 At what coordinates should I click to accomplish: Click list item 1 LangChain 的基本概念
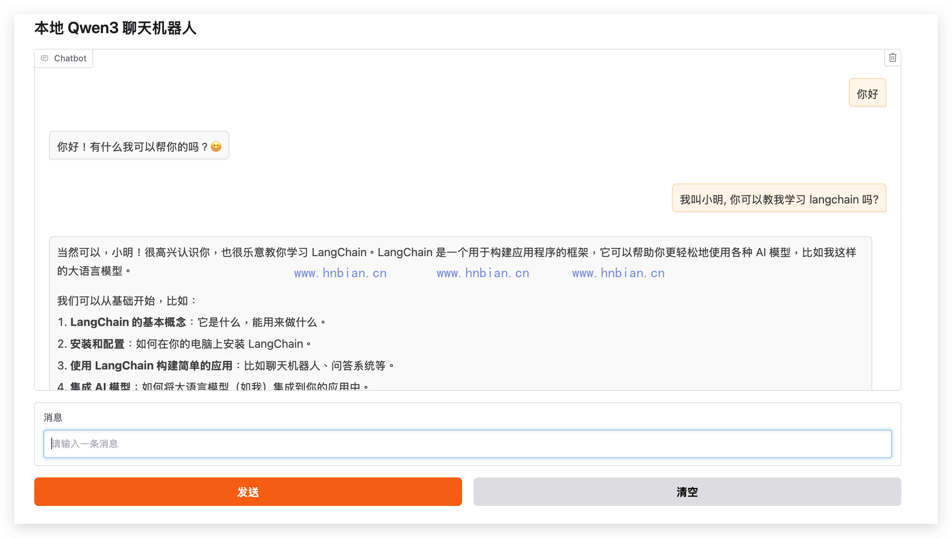coord(191,322)
